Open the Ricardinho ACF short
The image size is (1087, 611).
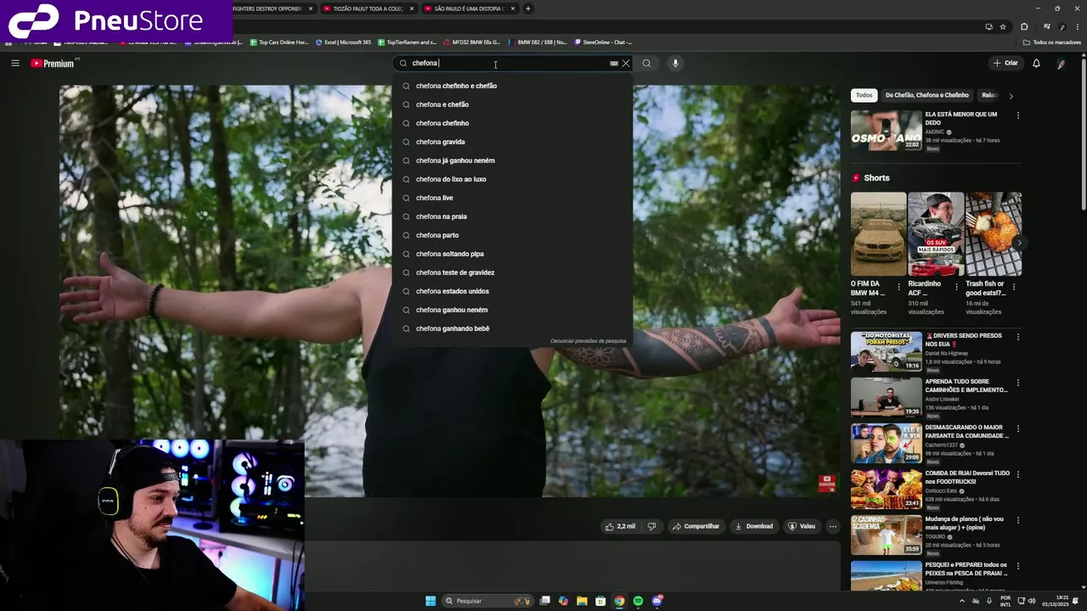[x=936, y=234]
